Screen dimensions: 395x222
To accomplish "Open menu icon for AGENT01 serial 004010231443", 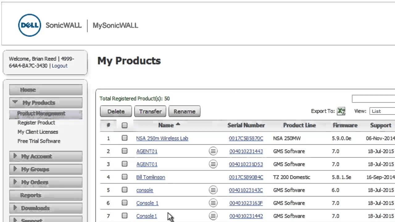I will click(213, 151).
